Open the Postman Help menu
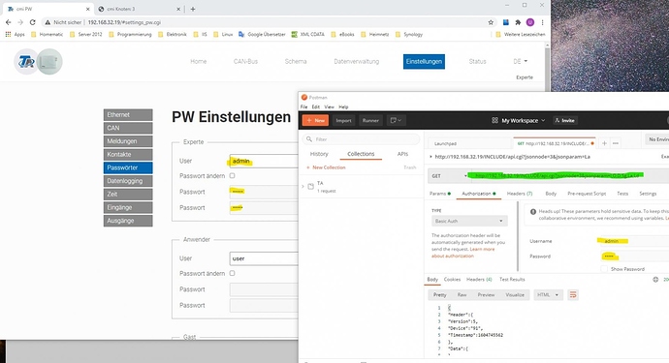The image size is (669, 363). pyautogui.click(x=343, y=106)
